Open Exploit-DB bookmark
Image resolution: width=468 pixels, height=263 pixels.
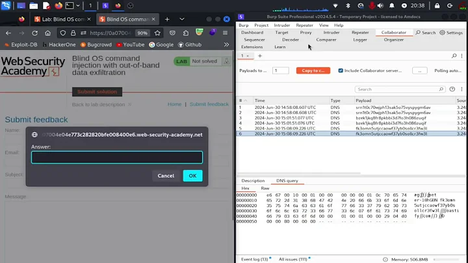[21, 44]
